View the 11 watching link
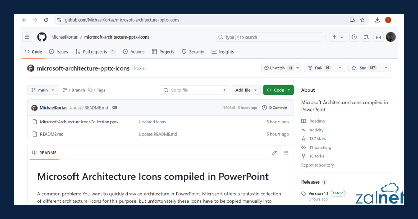Image resolution: width=418 pixels, height=219 pixels. [316, 147]
